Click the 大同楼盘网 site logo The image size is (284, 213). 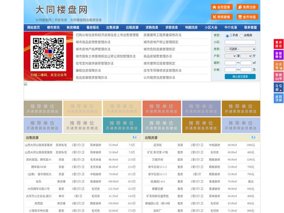[61, 10]
